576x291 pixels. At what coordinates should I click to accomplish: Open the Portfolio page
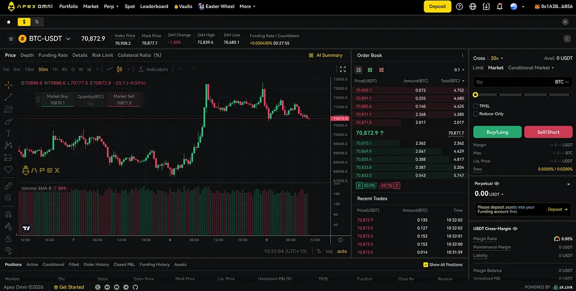(68, 7)
